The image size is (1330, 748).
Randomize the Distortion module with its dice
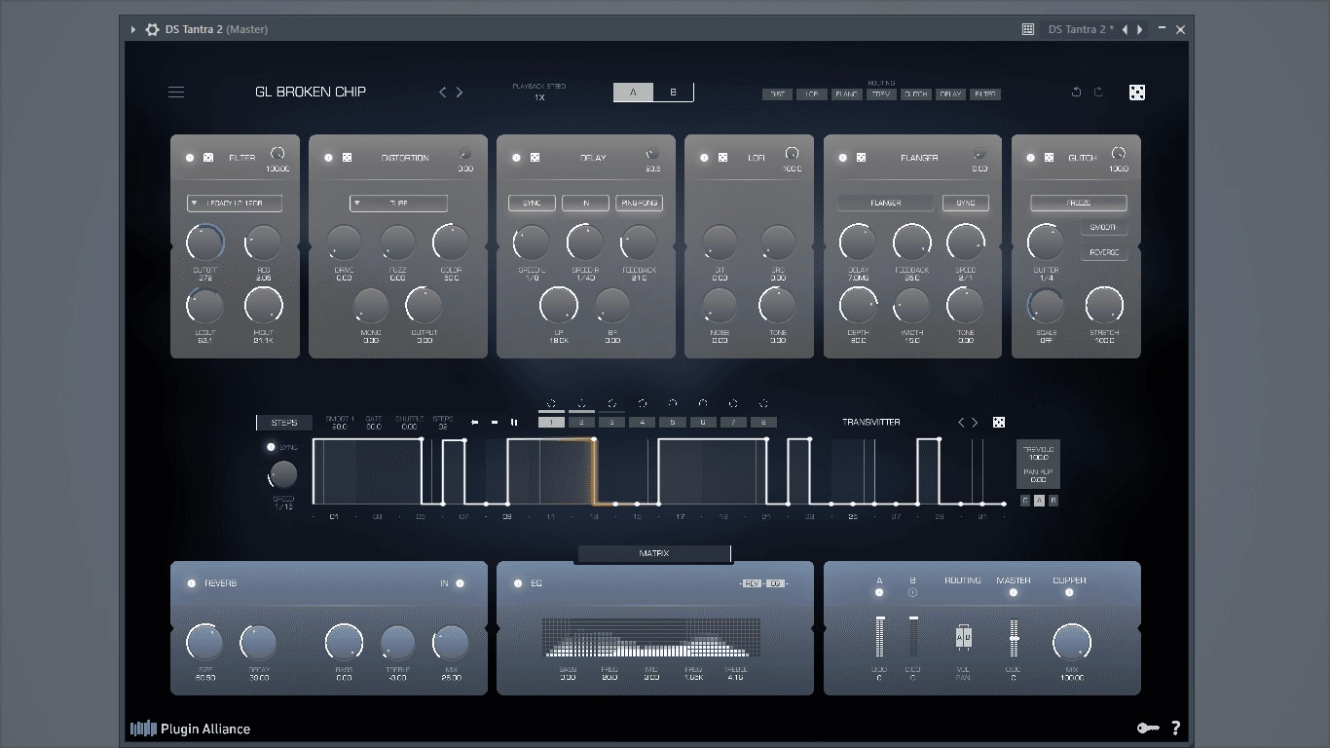[x=347, y=158]
